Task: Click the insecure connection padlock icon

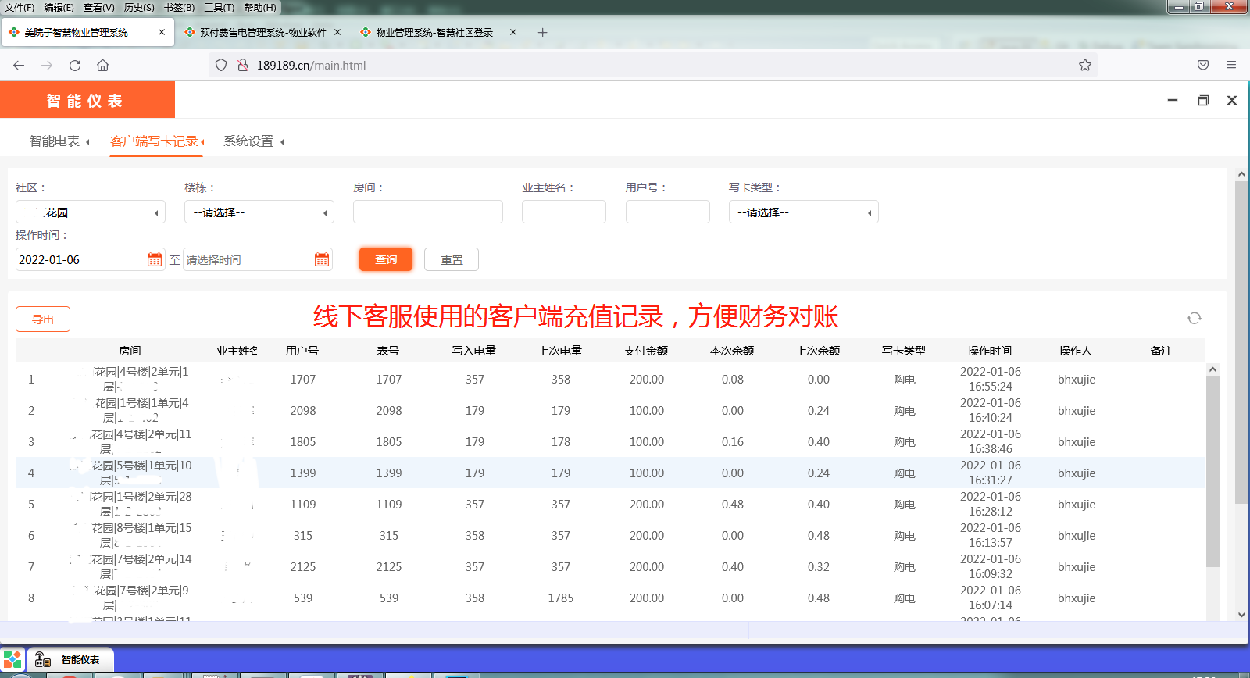Action: 243,66
